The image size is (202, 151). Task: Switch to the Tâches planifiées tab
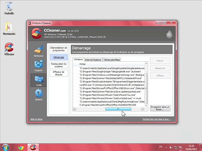[112, 60]
